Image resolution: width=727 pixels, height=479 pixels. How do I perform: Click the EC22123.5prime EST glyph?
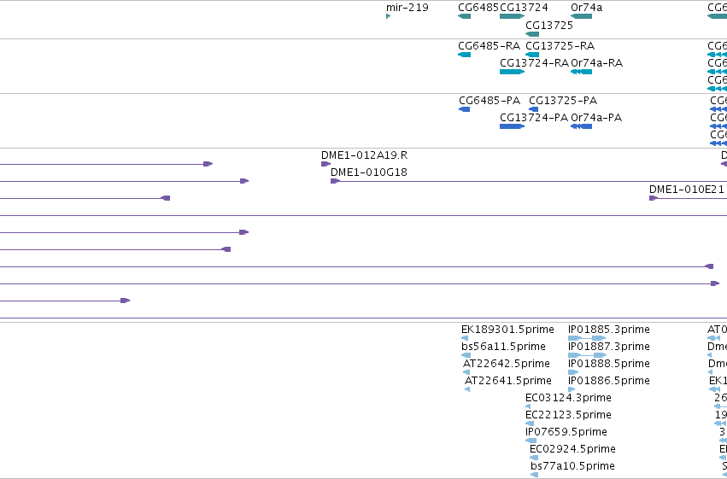(x=530, y=424)
